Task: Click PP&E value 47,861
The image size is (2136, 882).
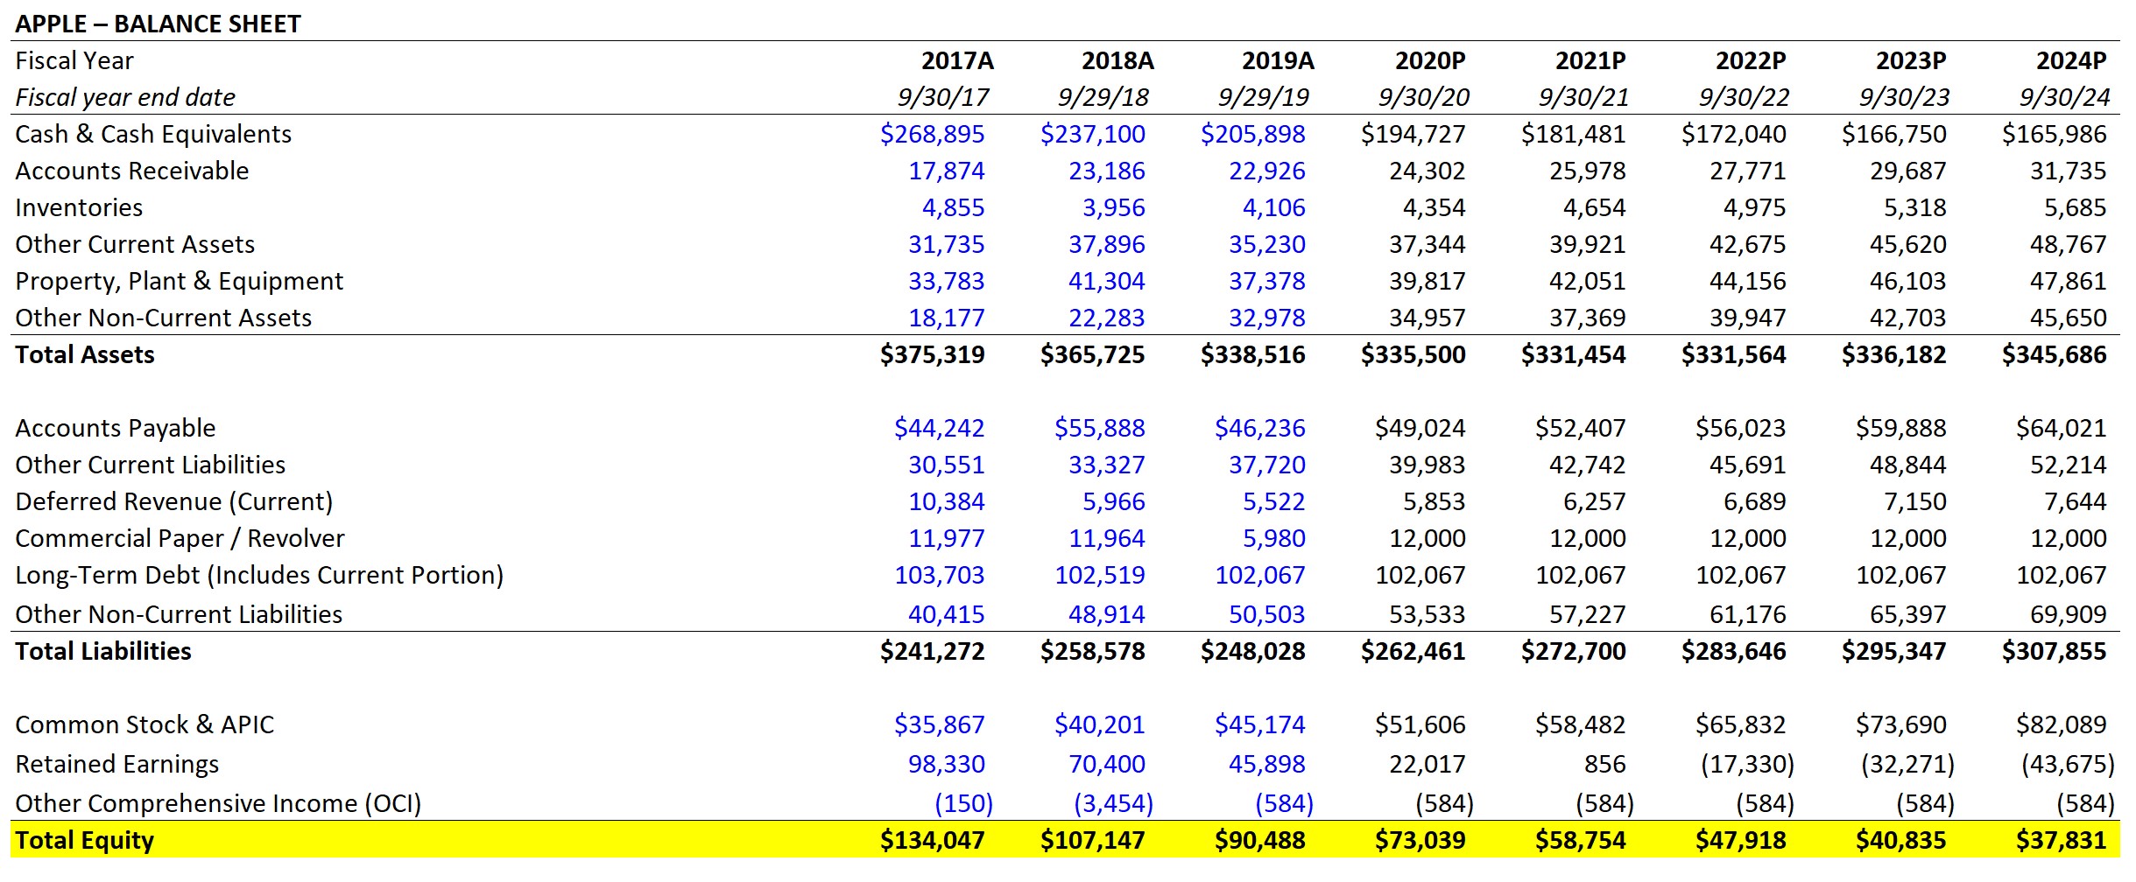Action: [2068, 281]
